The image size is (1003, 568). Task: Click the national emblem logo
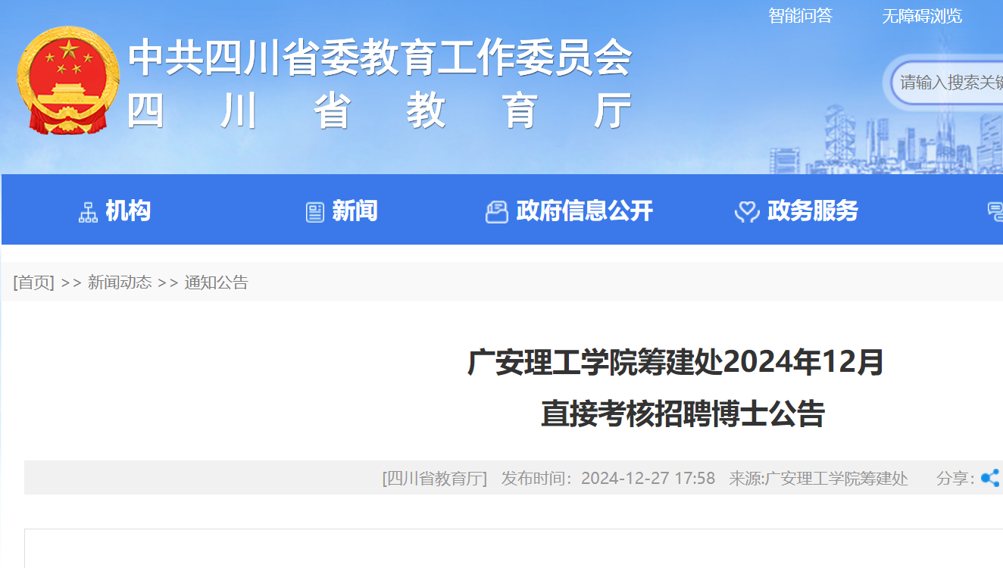[68, 80]
